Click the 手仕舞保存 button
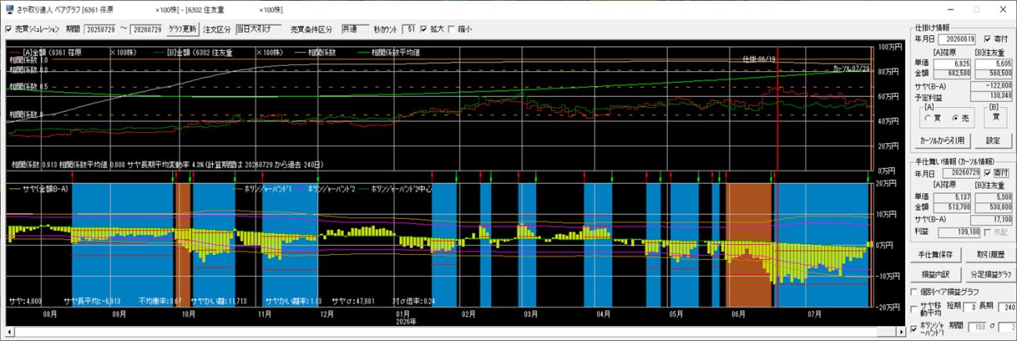Image resolution: width=1017 pixels, height=341 pixels. point(935,255)
